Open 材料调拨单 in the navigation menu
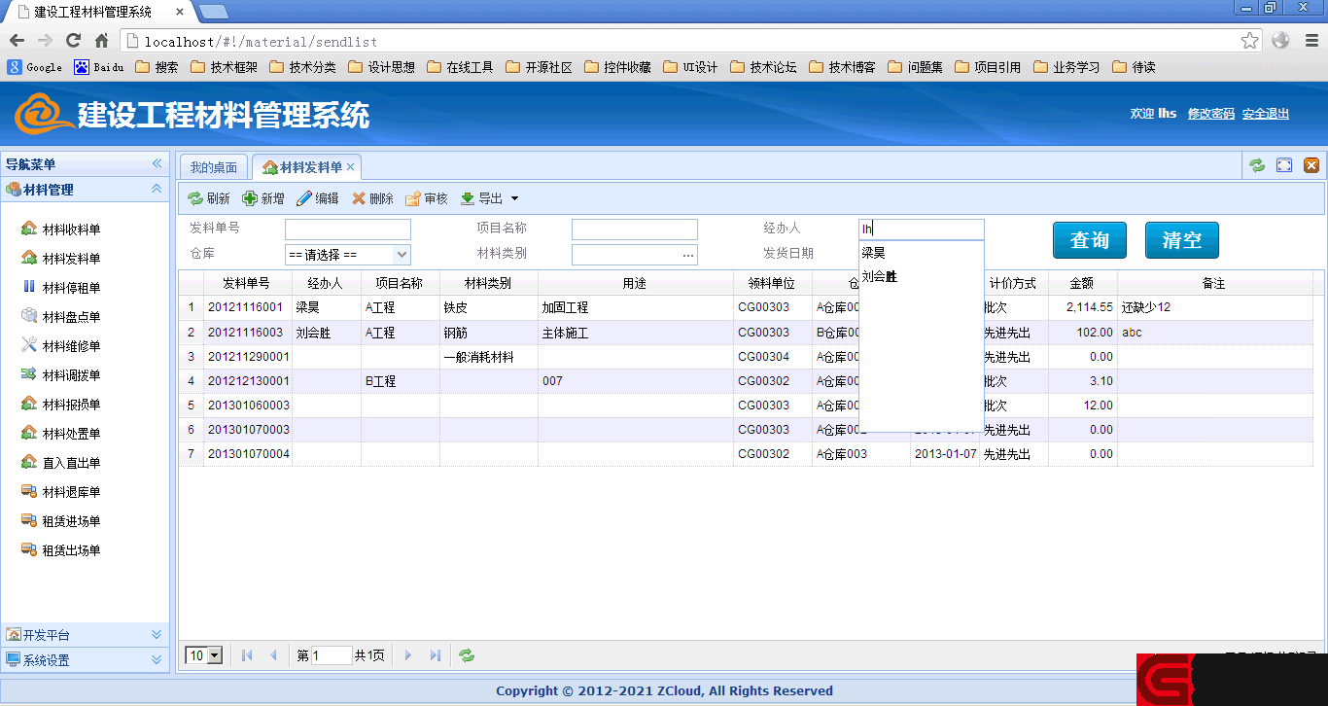1328x706 pixels. coord(60,375)
